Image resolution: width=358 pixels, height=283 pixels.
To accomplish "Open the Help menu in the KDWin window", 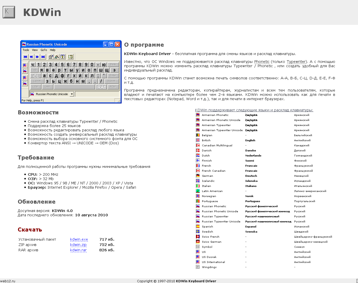I will click(x=52, y=50).
